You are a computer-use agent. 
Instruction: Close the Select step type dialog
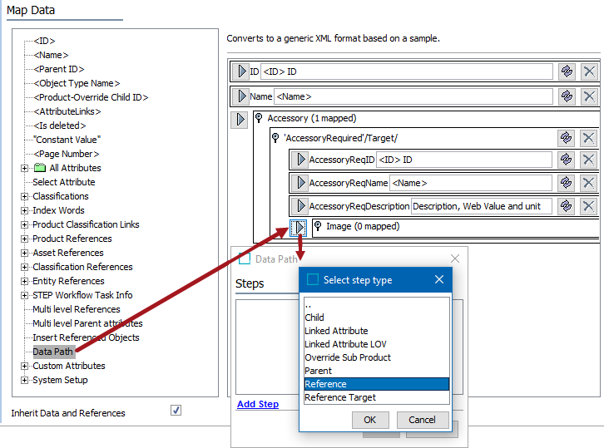(439, 280)
